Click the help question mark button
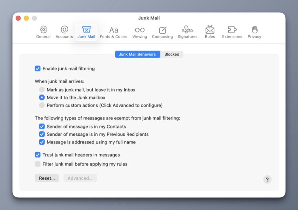 tap(267, 179)
